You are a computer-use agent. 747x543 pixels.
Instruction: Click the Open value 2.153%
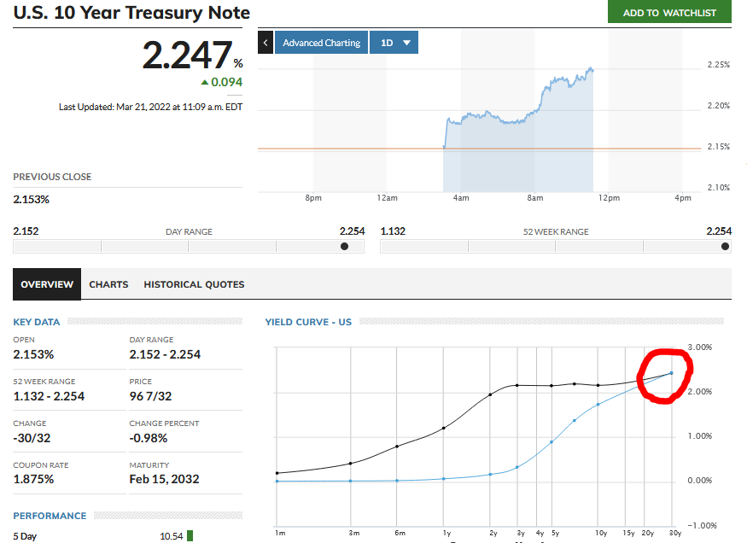tap(33, 354)
